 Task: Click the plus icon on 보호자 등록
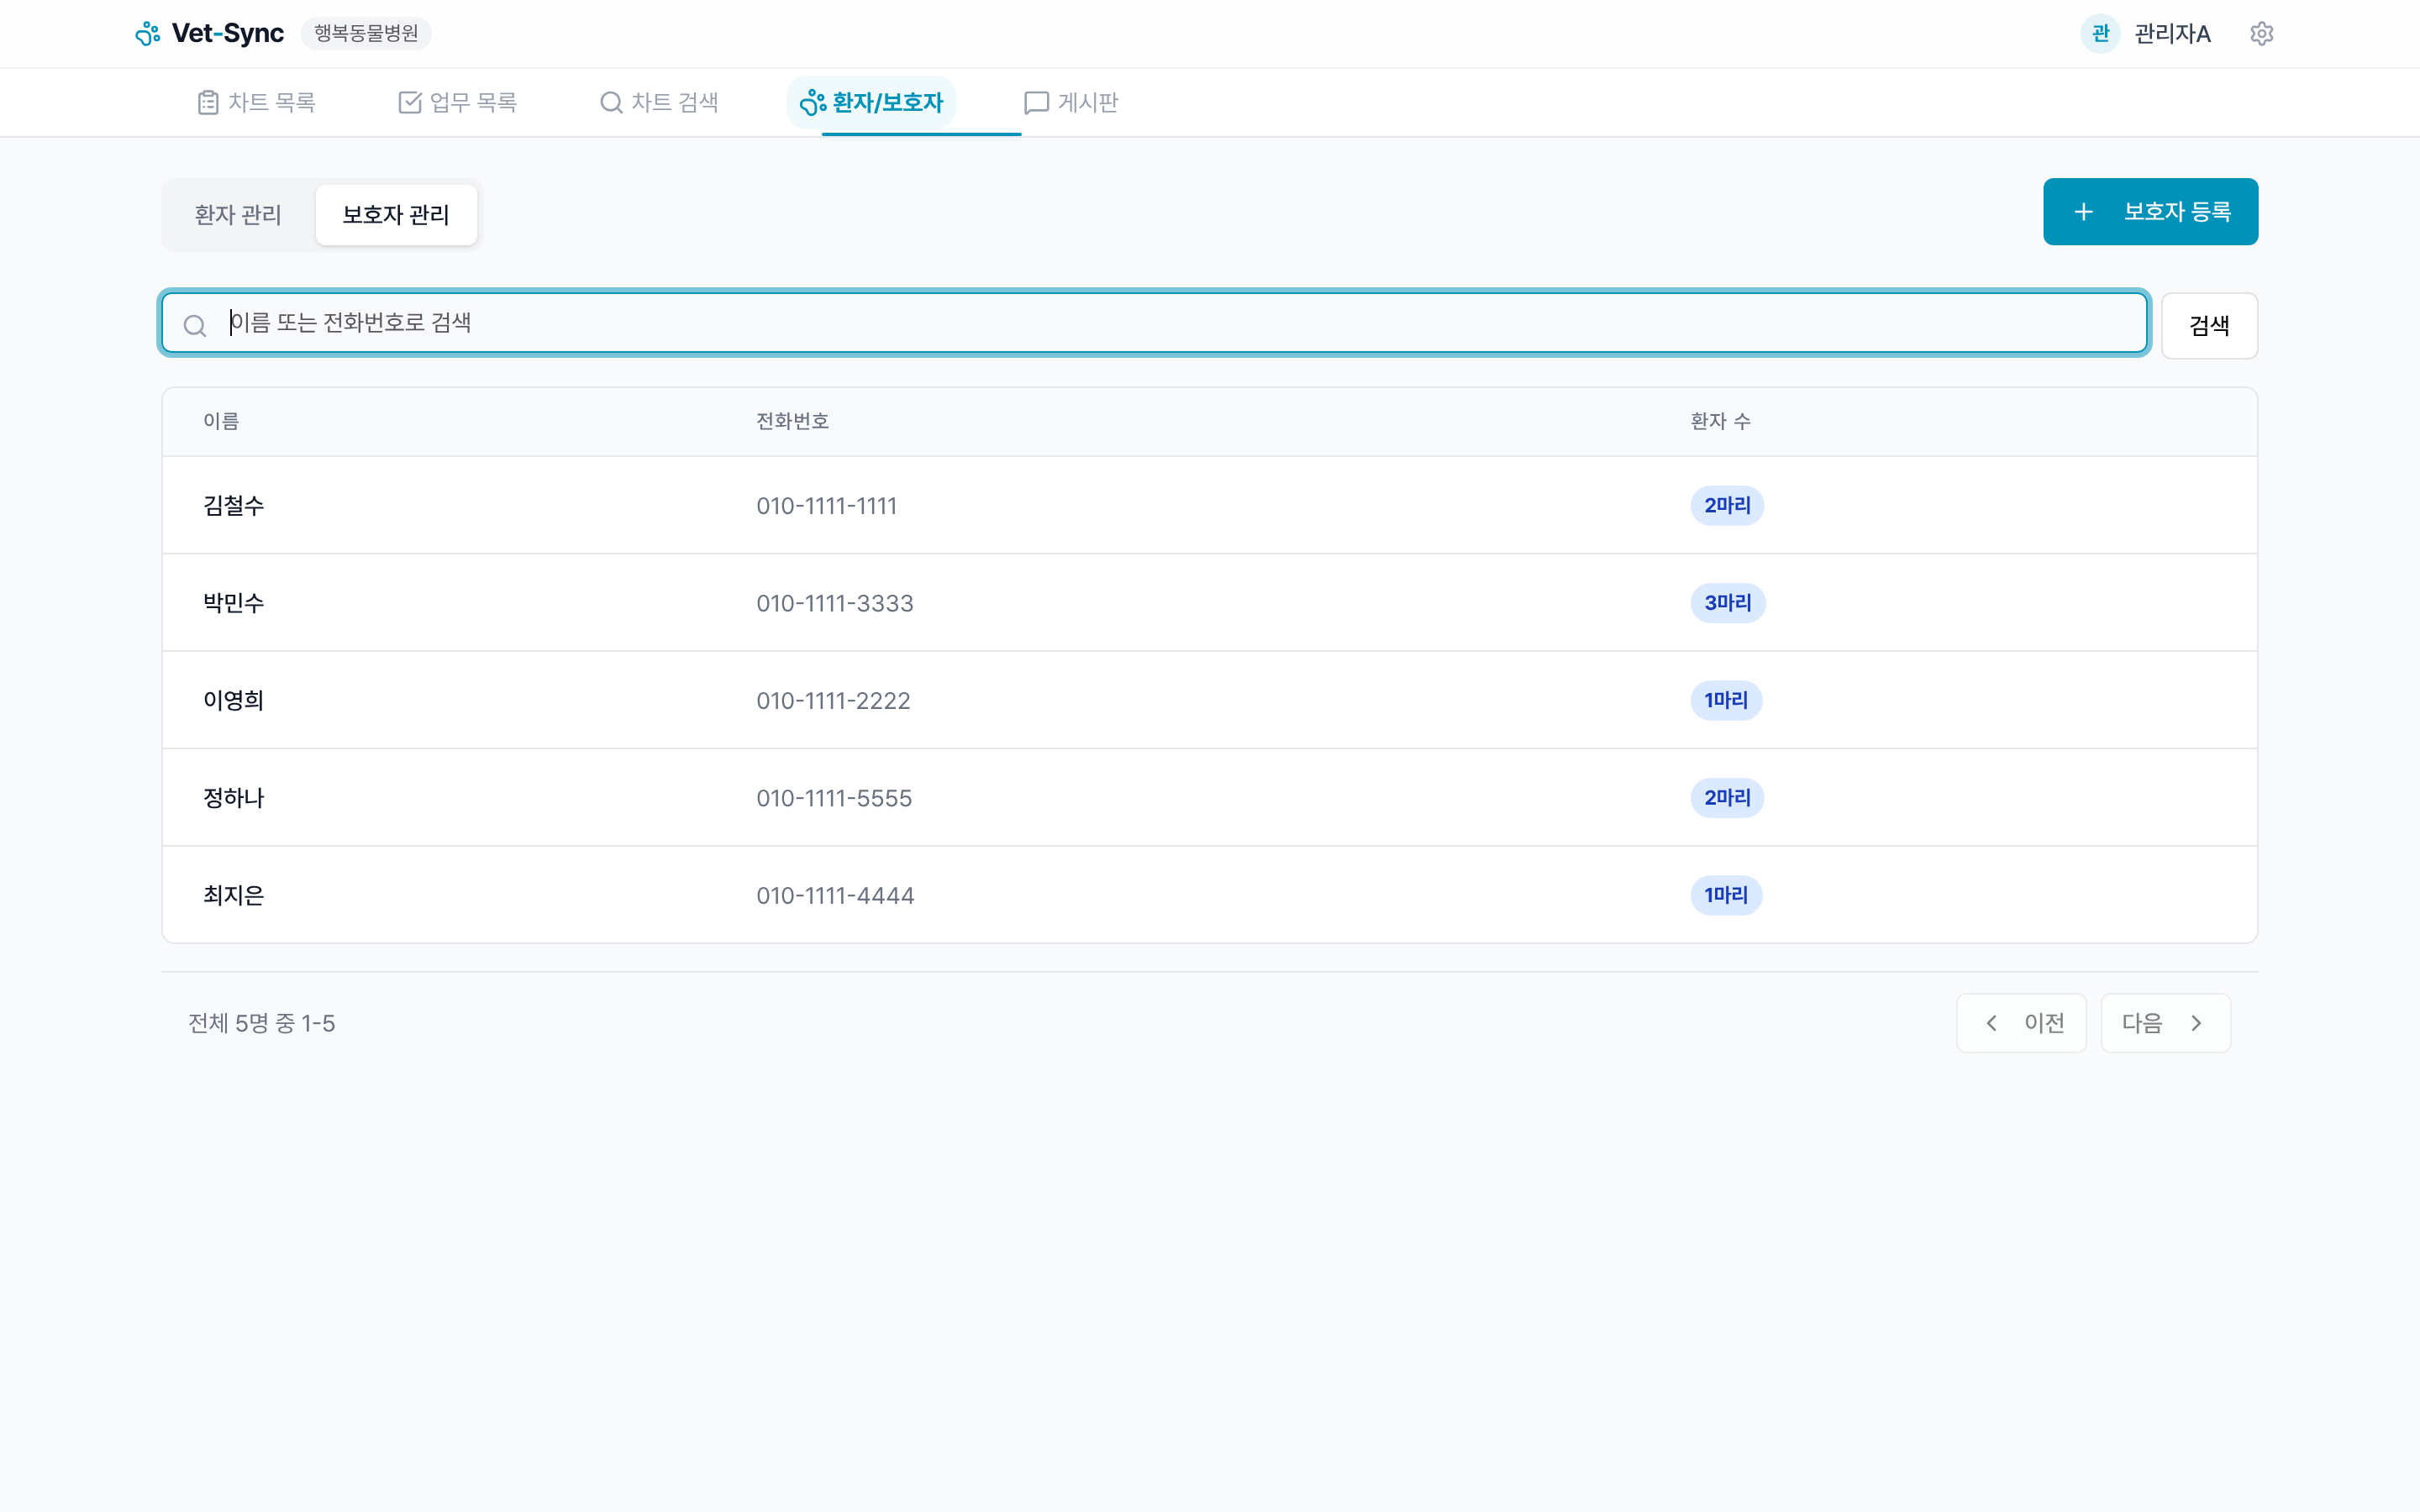click(x=2083, y=212)
